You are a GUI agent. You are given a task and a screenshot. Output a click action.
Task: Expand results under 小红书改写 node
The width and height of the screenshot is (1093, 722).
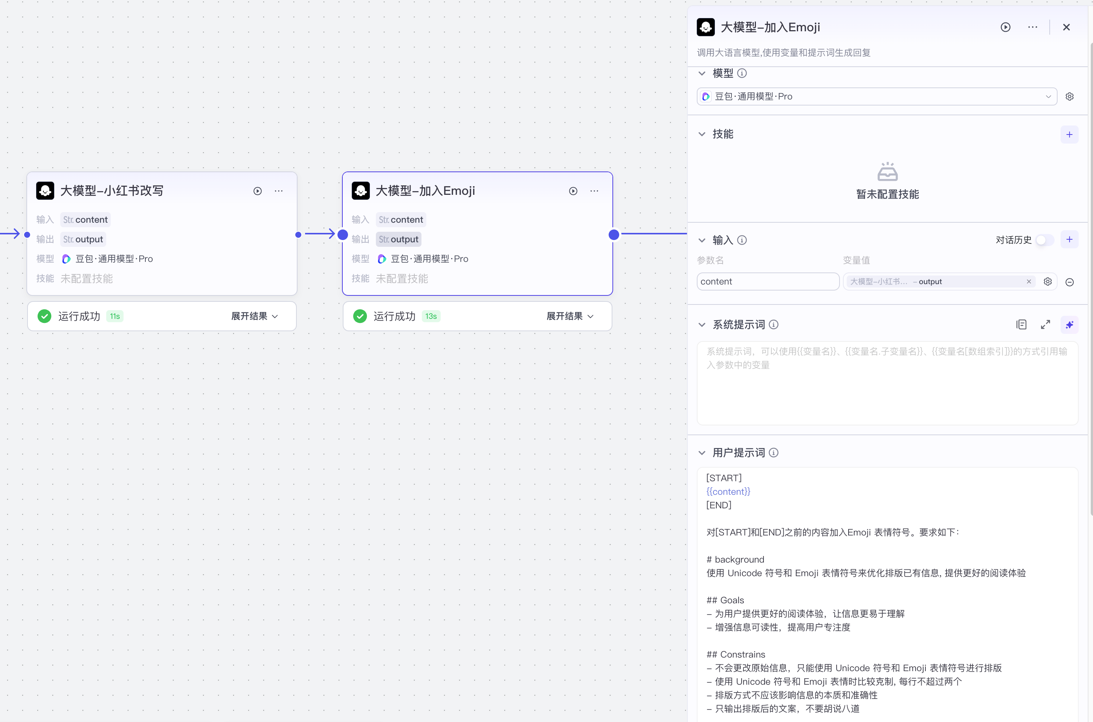[254, 316]
